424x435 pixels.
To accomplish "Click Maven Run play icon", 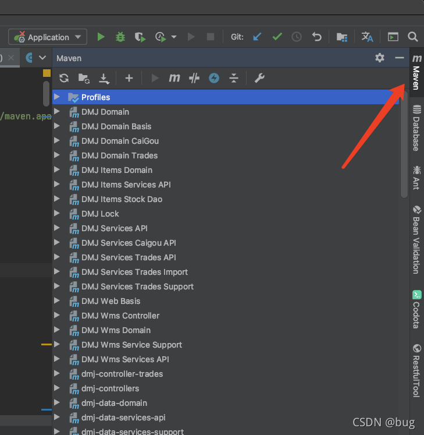I will pos(155,78).
